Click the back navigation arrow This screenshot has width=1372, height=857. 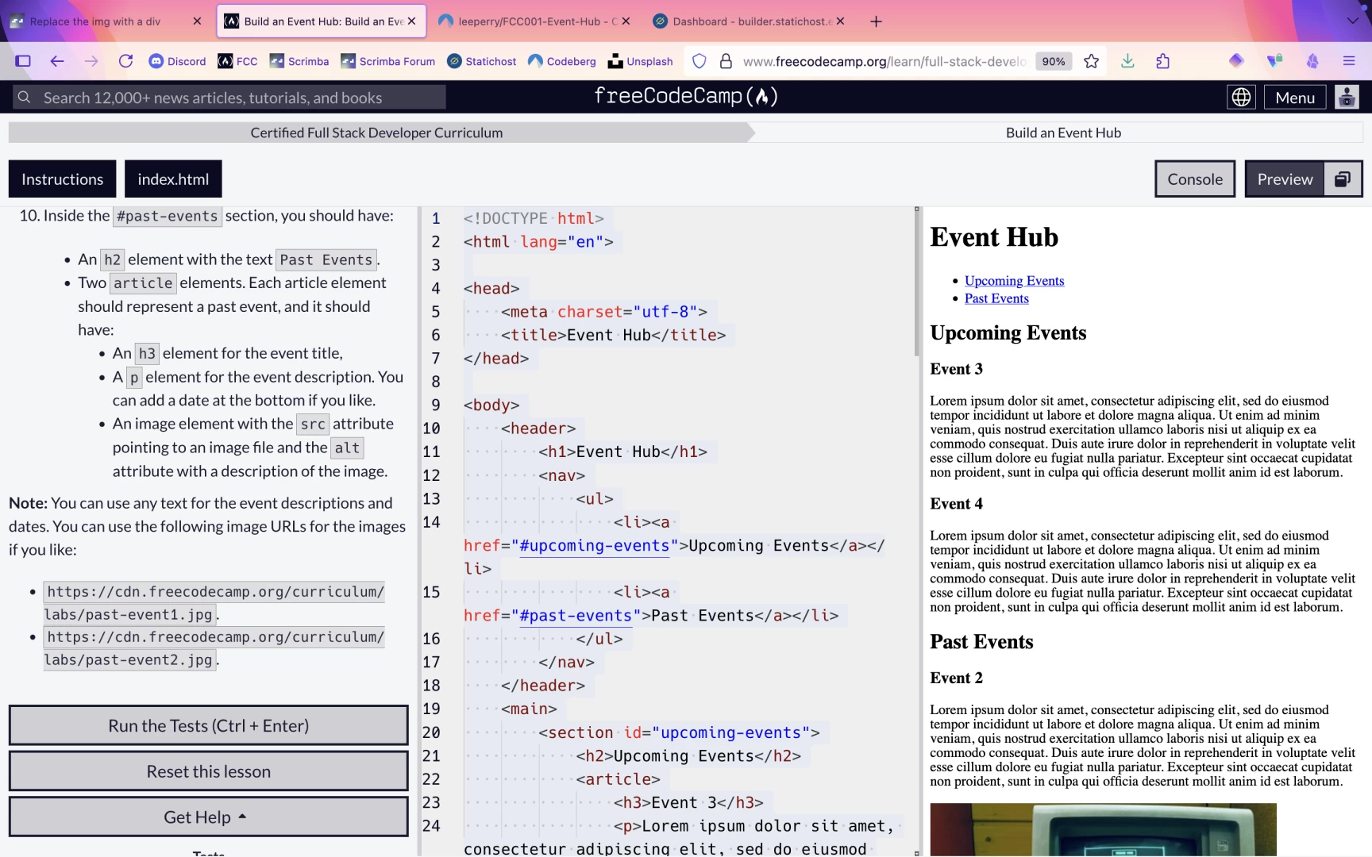tap(56, 61)
